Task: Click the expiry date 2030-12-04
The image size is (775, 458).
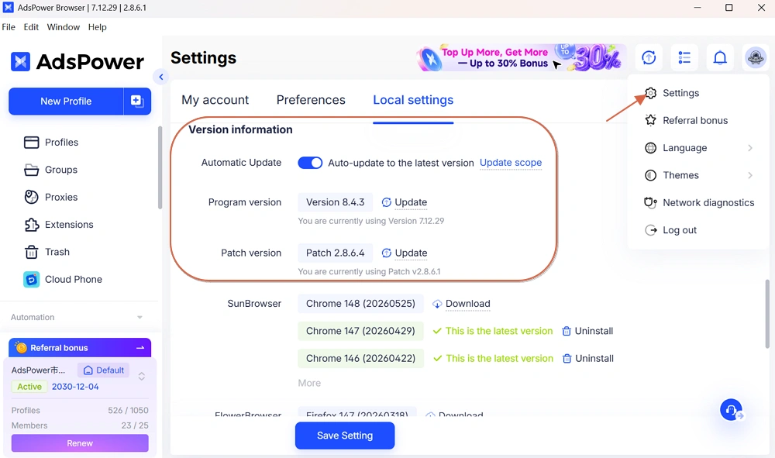Action: (x=75, y=387)
